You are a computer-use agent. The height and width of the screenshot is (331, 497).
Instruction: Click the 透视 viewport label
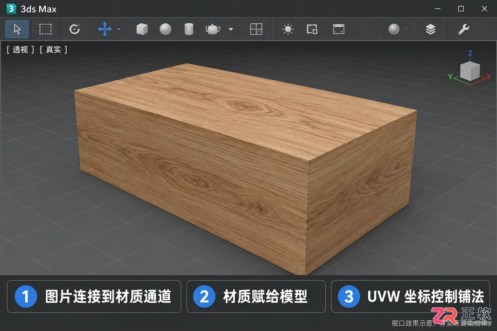pyautogui.click(x=20, y=49)
